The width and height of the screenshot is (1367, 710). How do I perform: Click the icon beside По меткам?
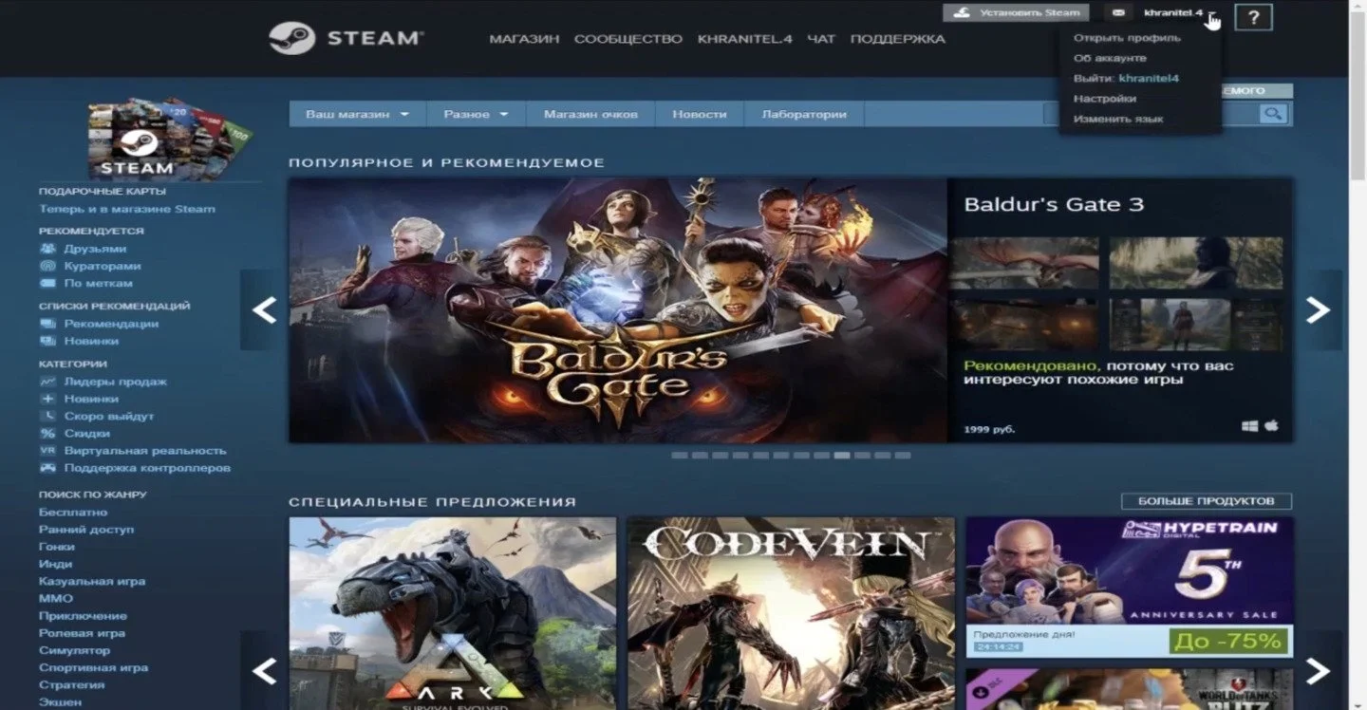[47, 283]
